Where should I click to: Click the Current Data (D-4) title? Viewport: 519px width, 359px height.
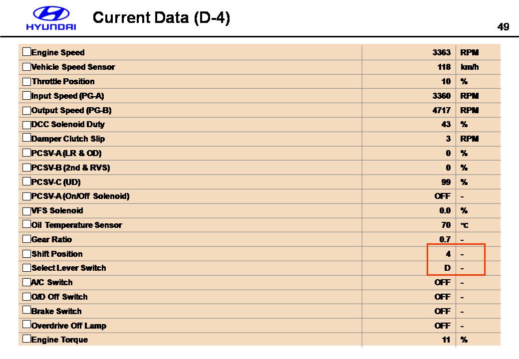point(161,18)
